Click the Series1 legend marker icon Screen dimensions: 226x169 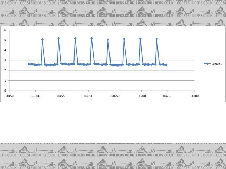[208, 64]
